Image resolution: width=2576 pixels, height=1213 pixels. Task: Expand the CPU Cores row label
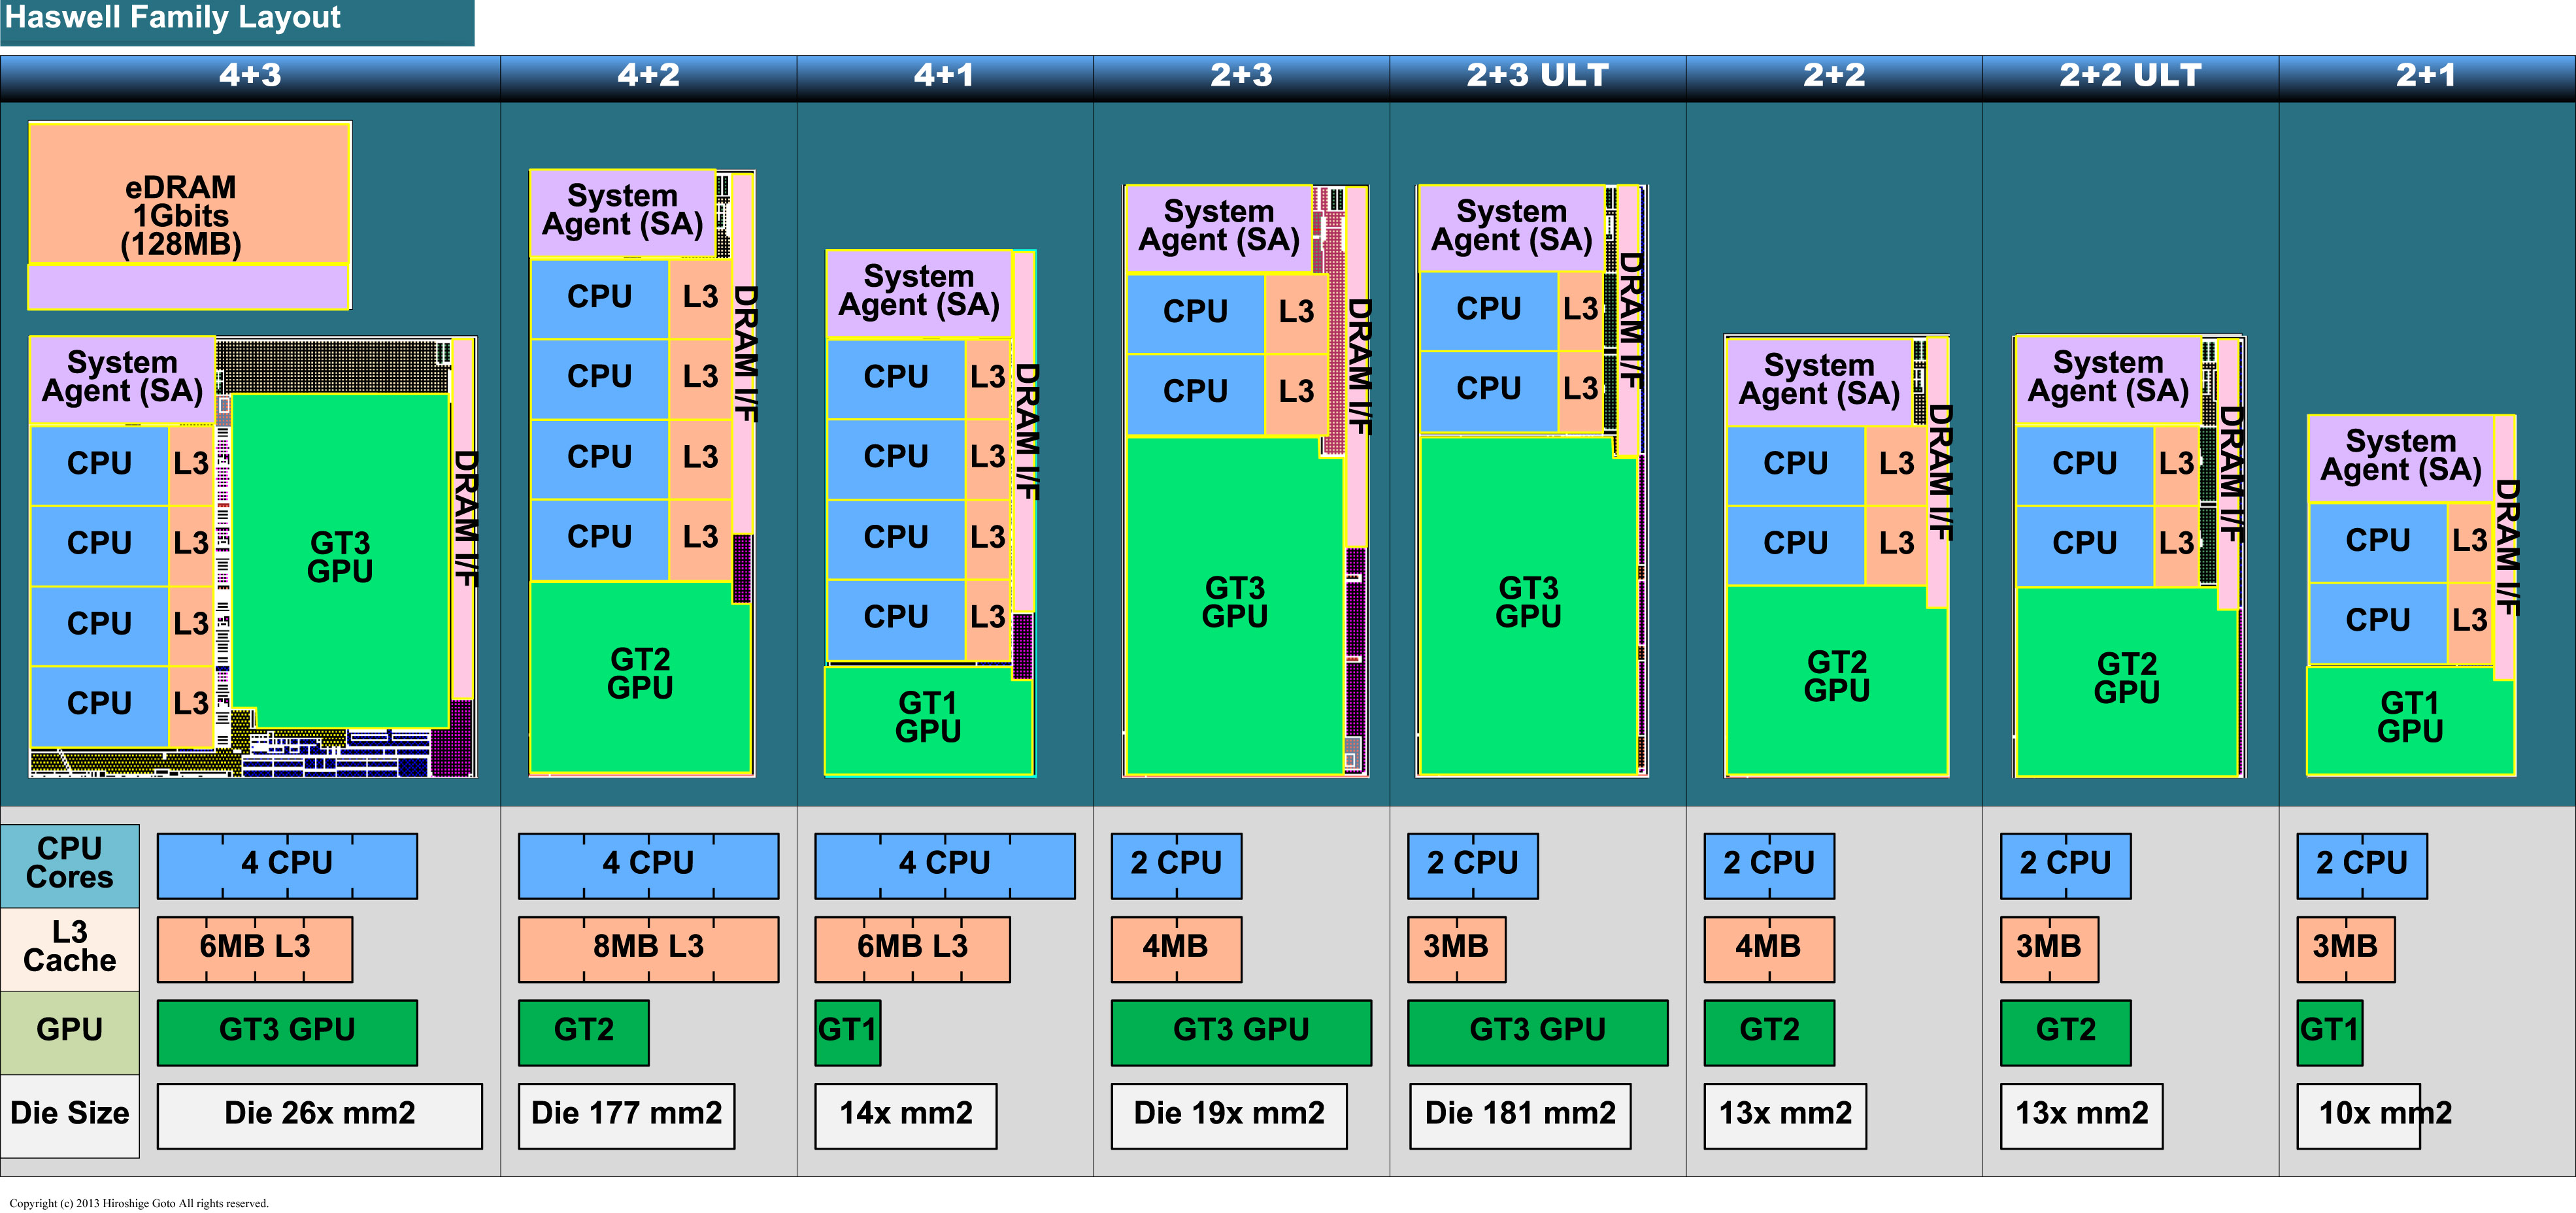tap(69, 864)
